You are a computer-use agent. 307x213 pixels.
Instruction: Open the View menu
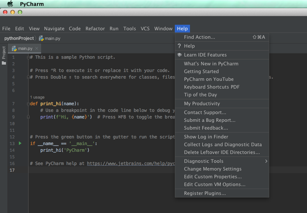(34, 28)
